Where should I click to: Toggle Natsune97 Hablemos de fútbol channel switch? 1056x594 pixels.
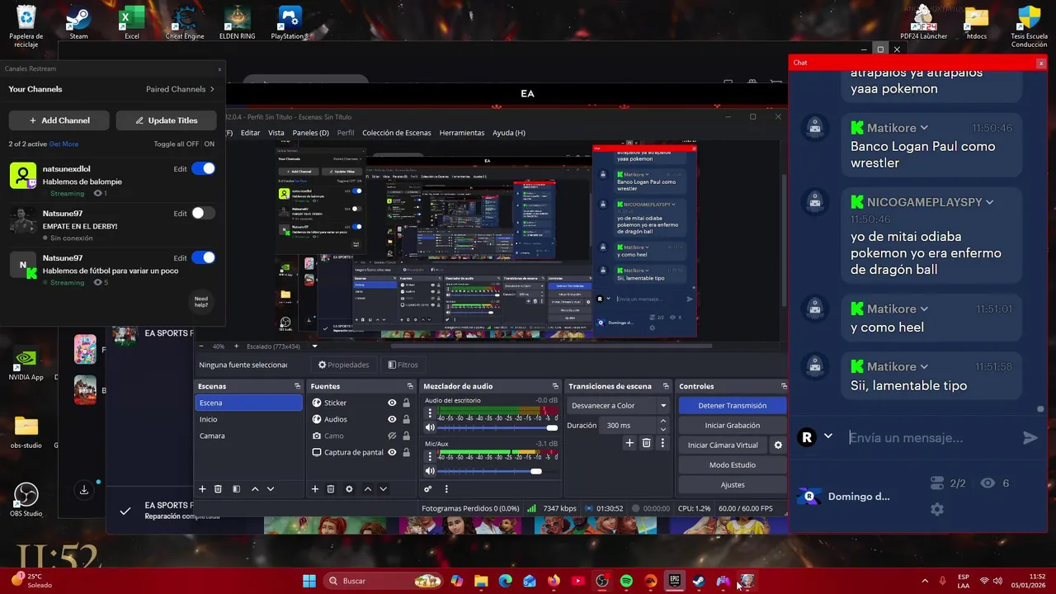pyautogui.click(x=203, y=257)
